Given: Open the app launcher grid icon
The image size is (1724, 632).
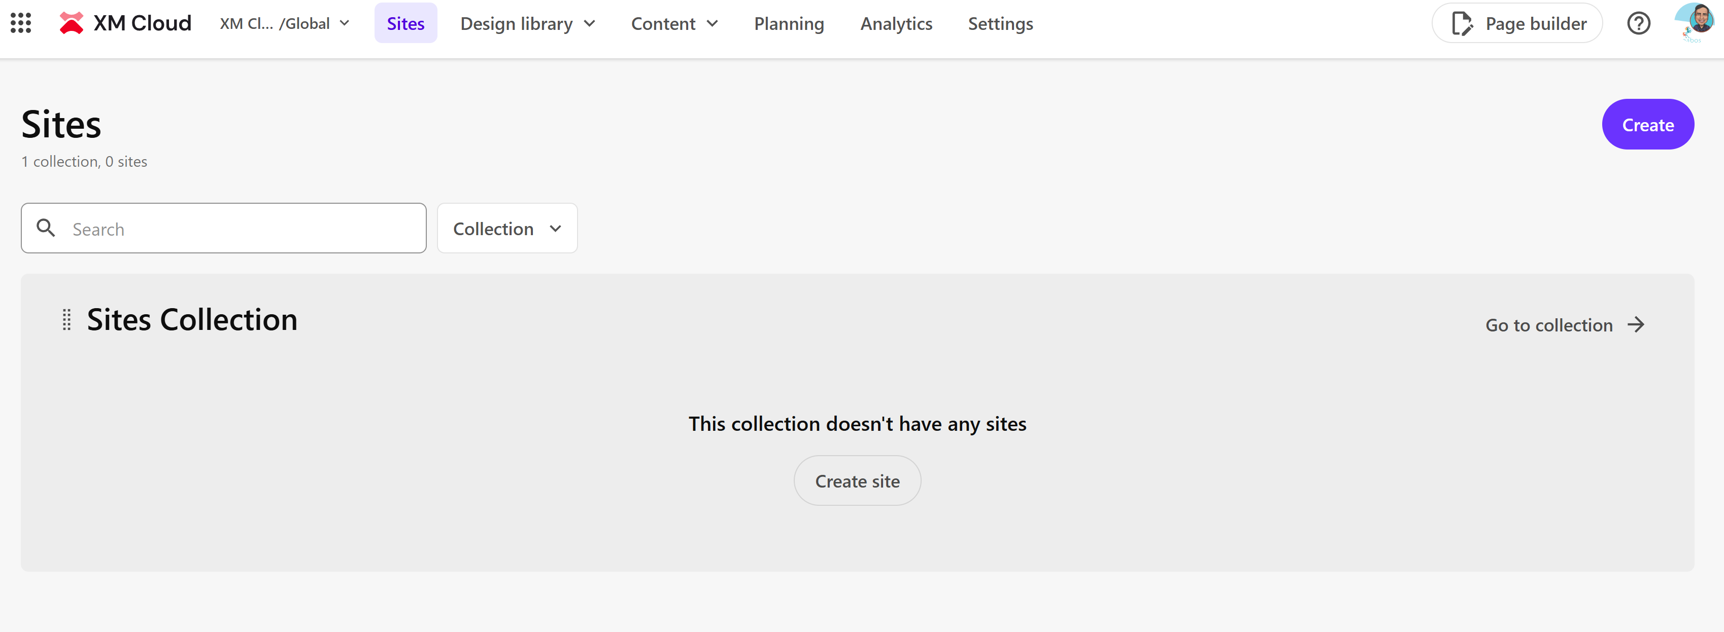Looking at the screenshot, I should tap(20, 23).
